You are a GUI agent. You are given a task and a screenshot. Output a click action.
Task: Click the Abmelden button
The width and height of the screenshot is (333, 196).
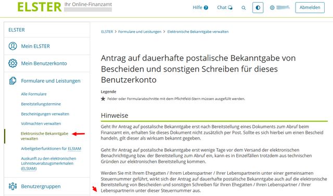click(x=310, y=8)
